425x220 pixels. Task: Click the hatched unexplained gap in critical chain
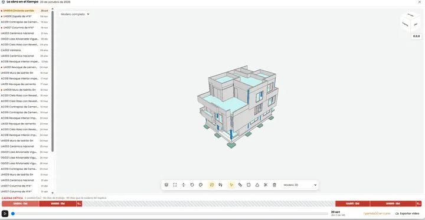coord(209,203)
